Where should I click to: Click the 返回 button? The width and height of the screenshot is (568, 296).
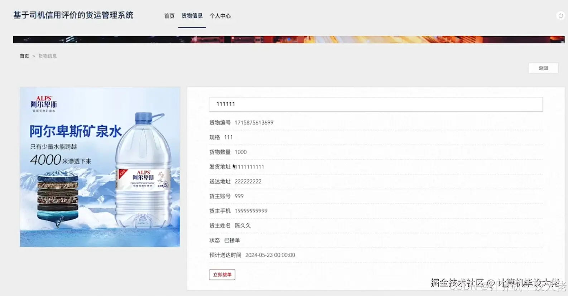[543, 68]
